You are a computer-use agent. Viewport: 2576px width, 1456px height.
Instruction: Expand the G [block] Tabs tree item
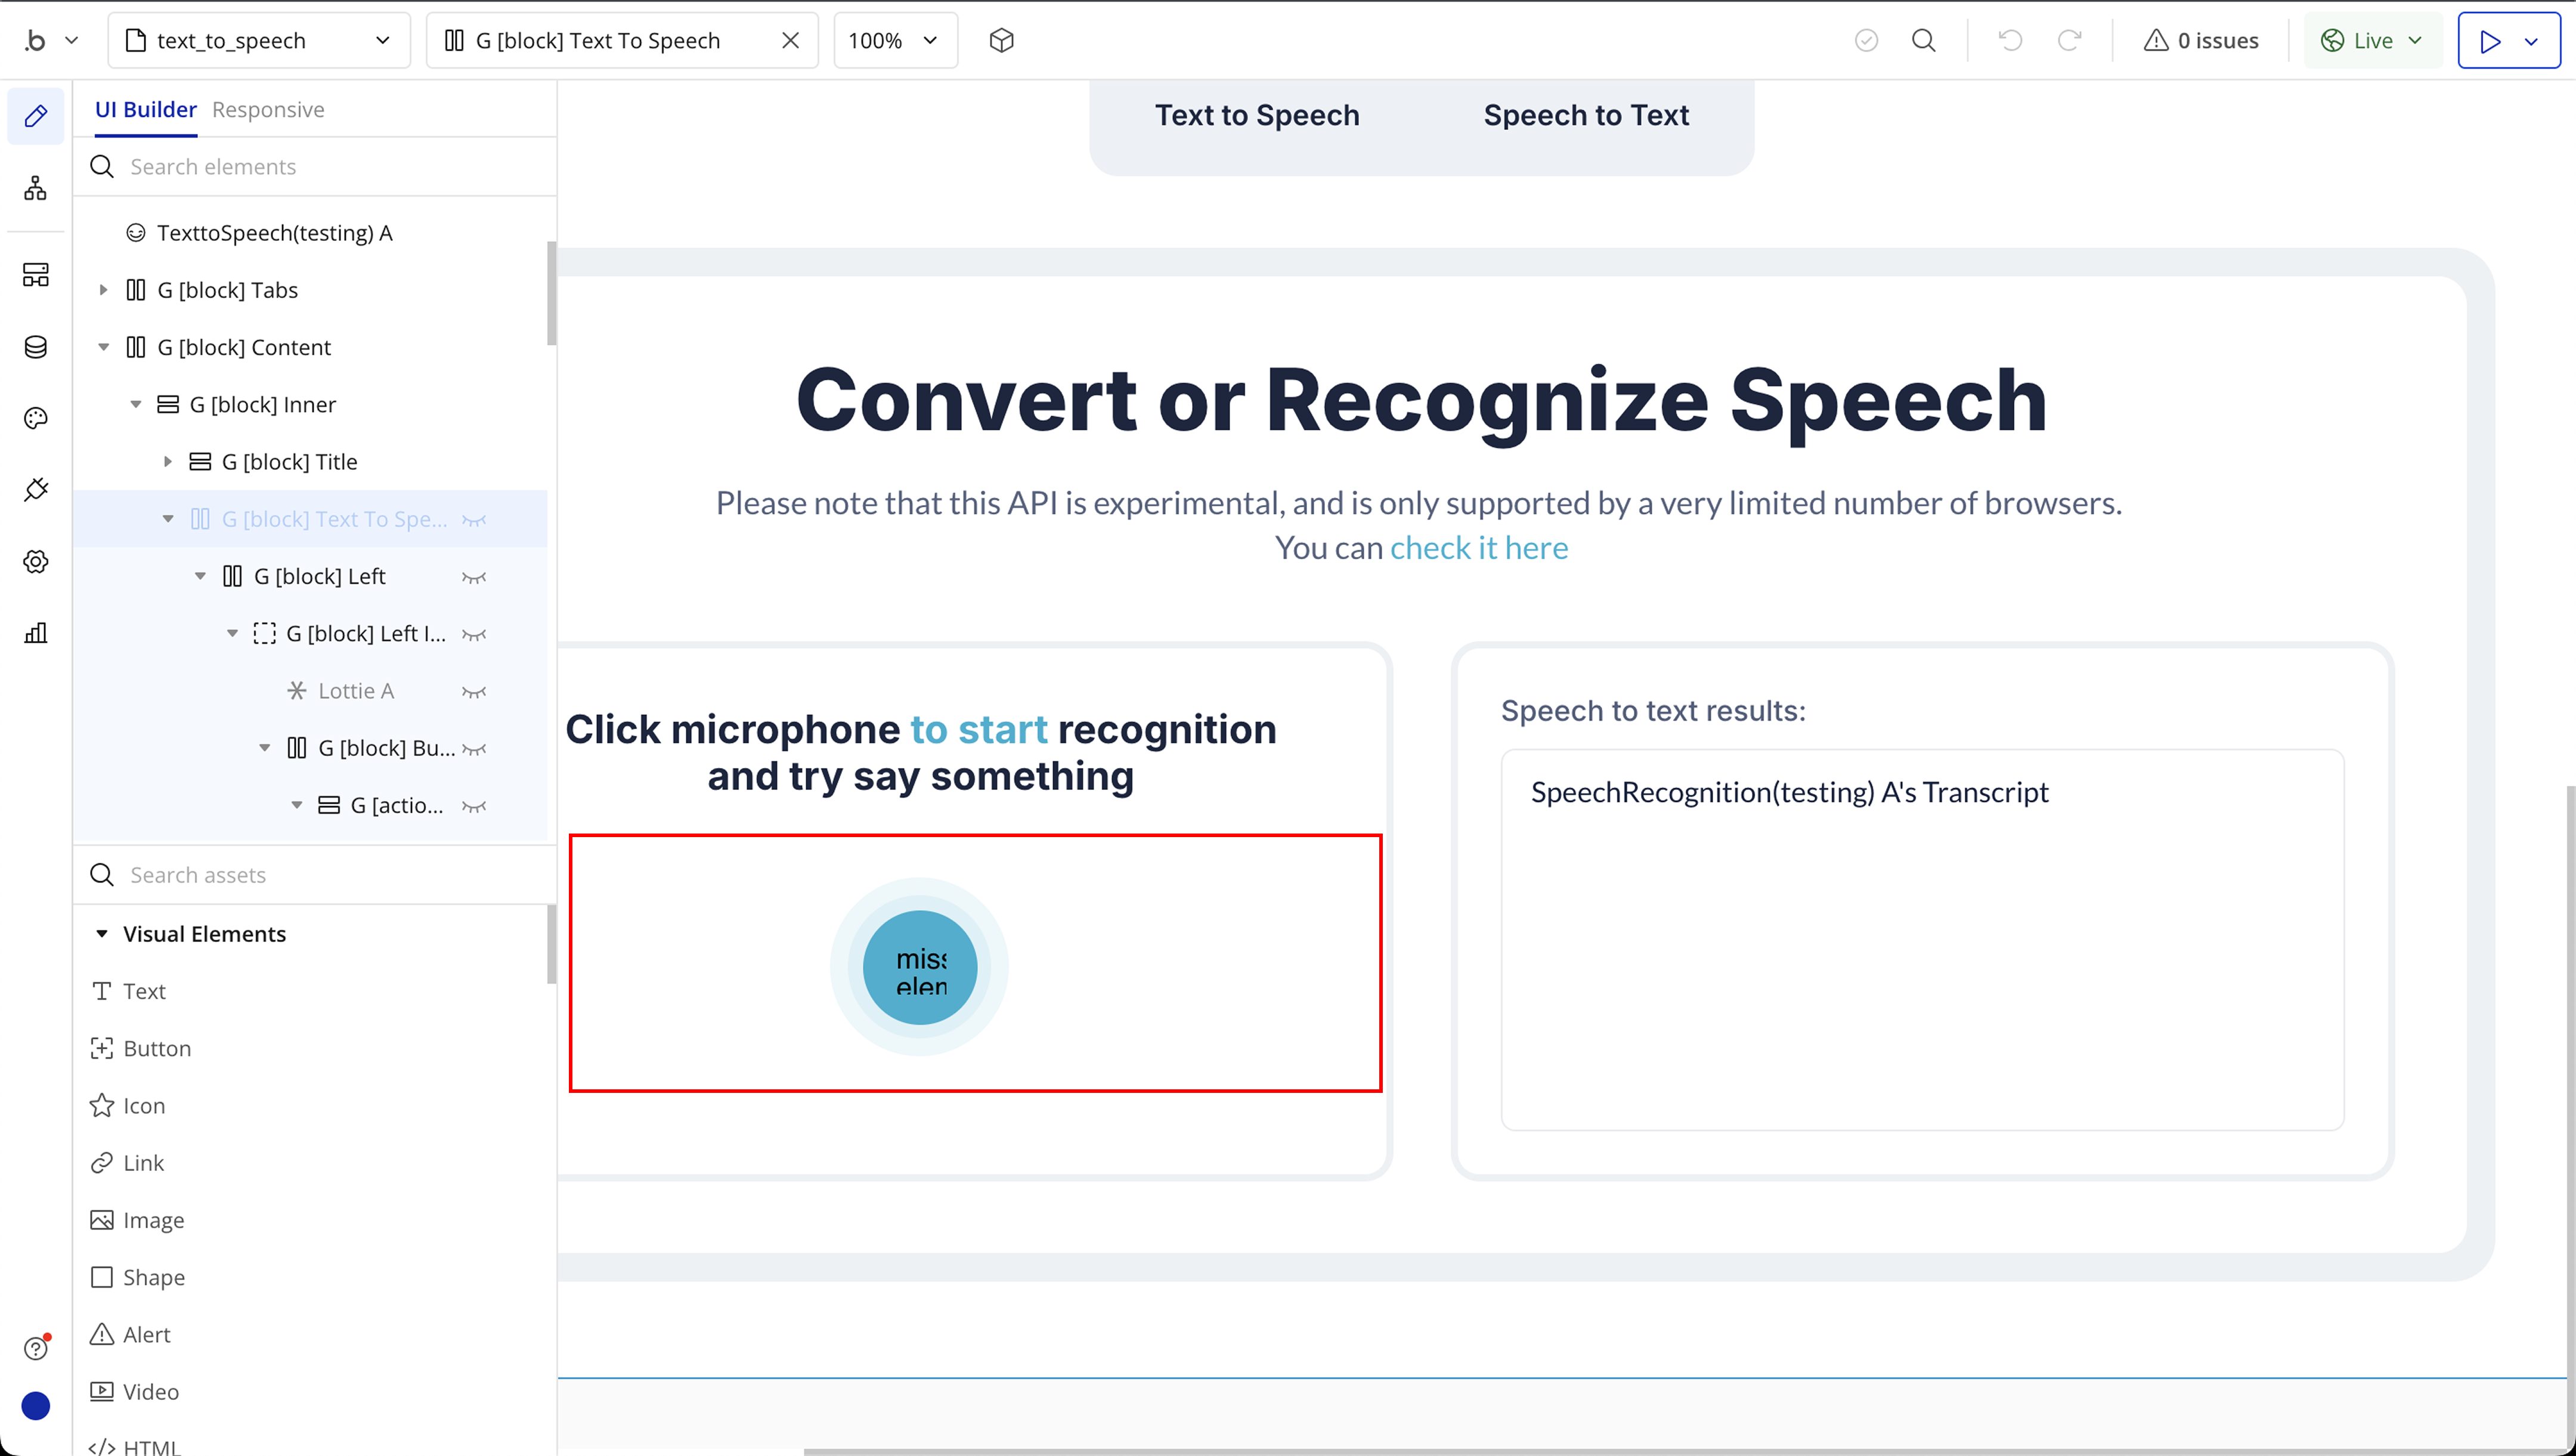(x=103, y=290)
